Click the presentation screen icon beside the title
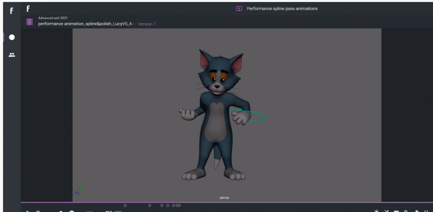 pos(239,8)
